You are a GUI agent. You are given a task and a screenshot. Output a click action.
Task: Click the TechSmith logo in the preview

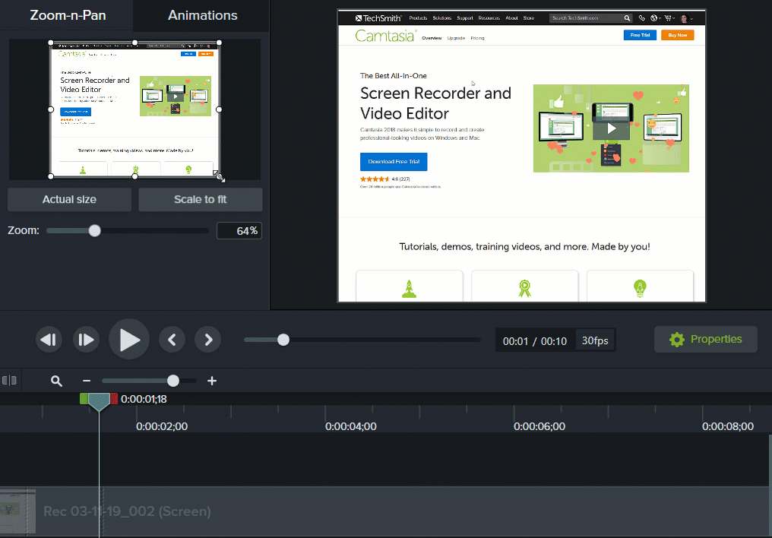(378, 18)
